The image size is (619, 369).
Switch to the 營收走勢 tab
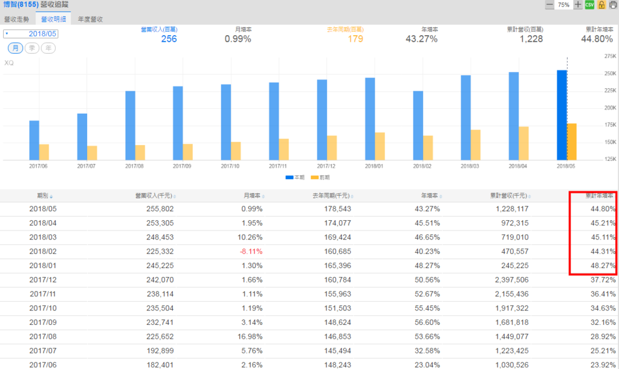(16, 19)
